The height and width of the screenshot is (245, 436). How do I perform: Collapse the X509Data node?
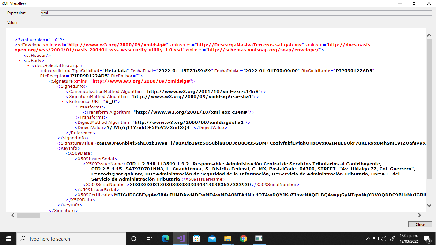(x=63, y=153)
